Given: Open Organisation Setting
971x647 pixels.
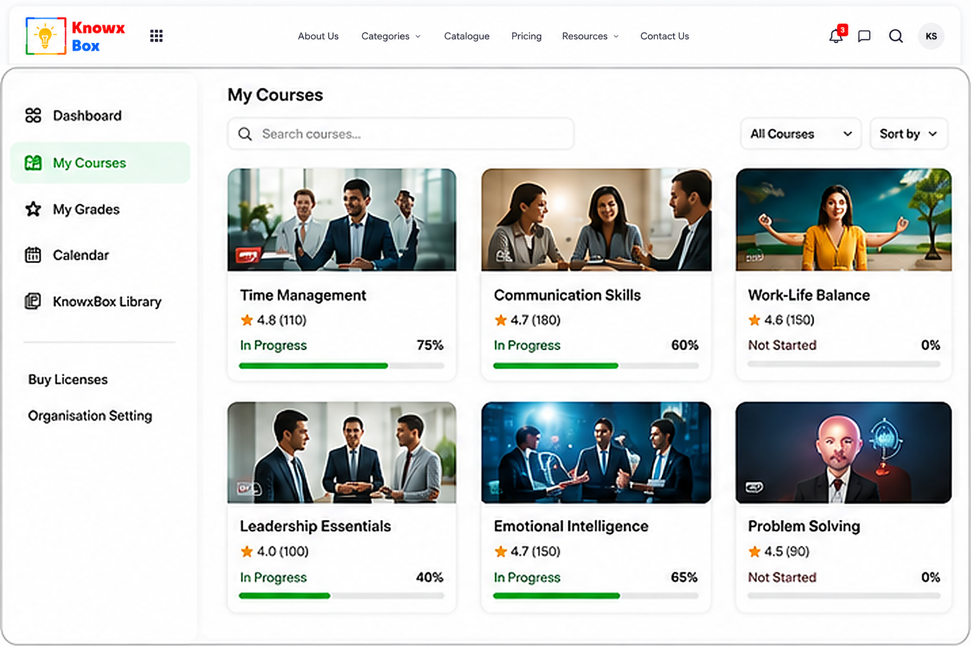Looking at the screenshot, I should [x=90, y=416].
